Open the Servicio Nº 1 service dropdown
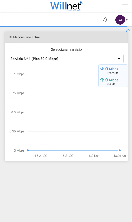132x222 pixels. click(x=66, y=59)
